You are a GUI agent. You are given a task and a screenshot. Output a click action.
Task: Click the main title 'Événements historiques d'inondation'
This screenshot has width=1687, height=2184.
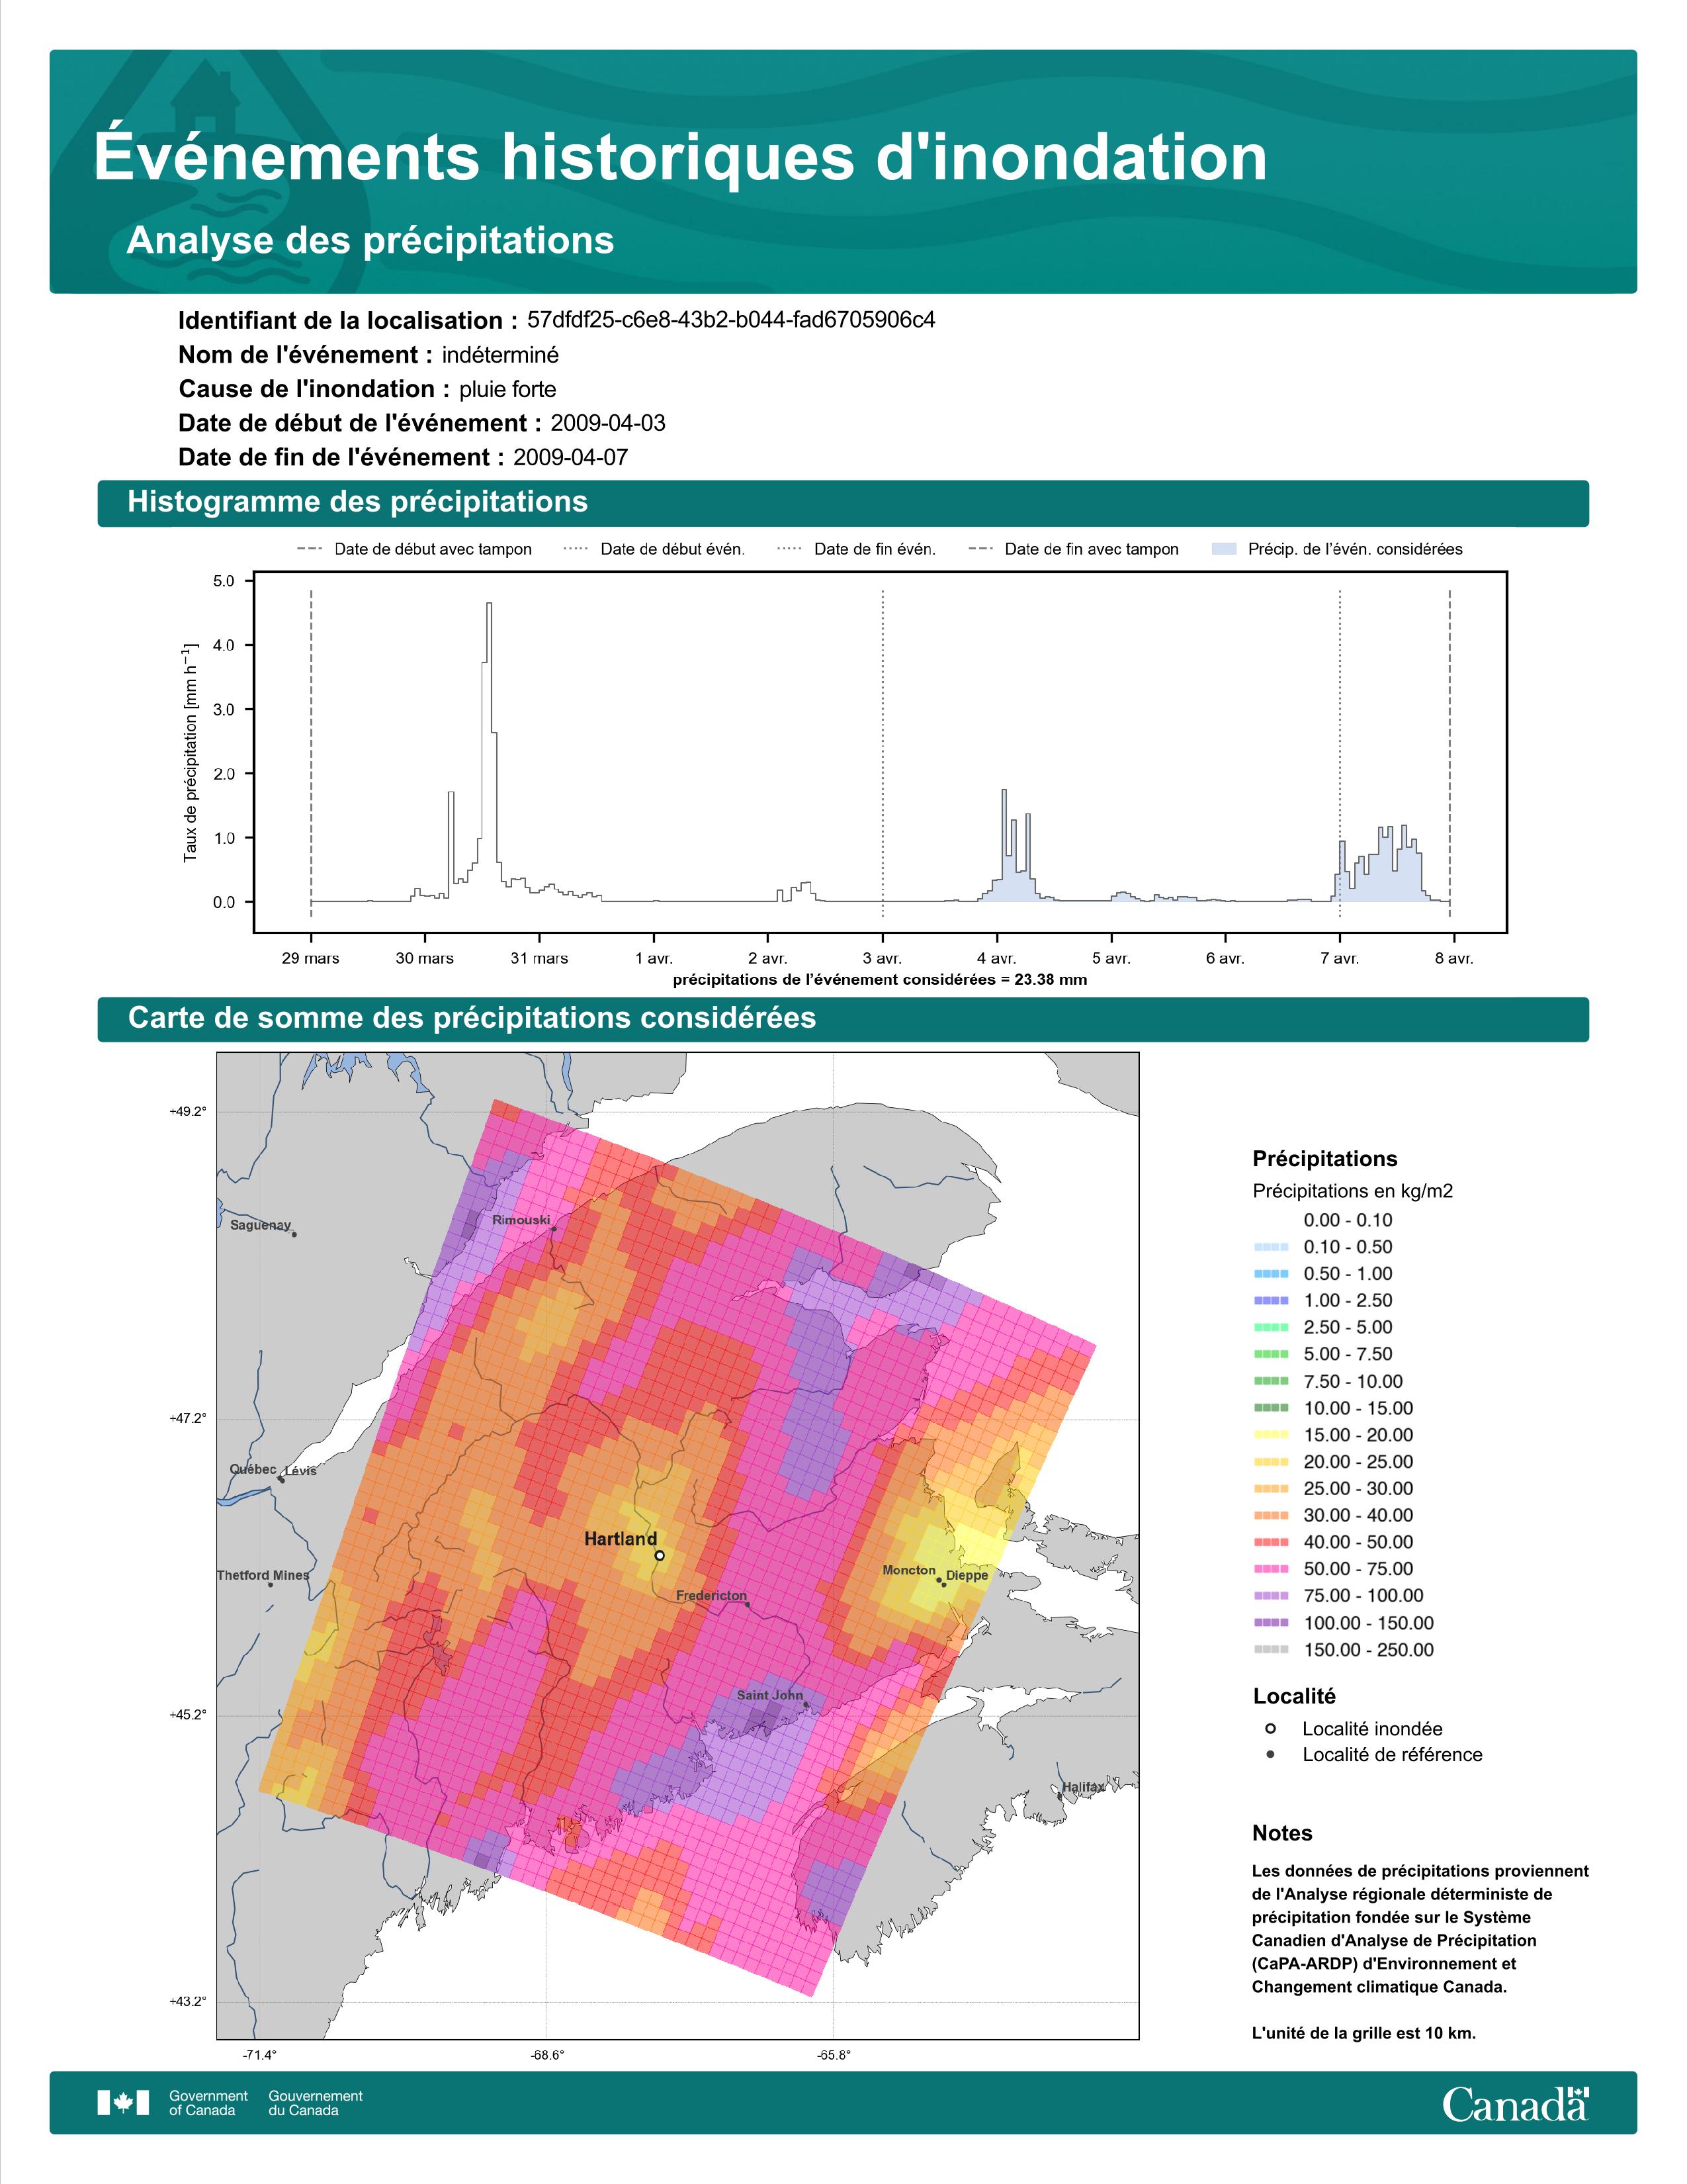tap(681, 157)
